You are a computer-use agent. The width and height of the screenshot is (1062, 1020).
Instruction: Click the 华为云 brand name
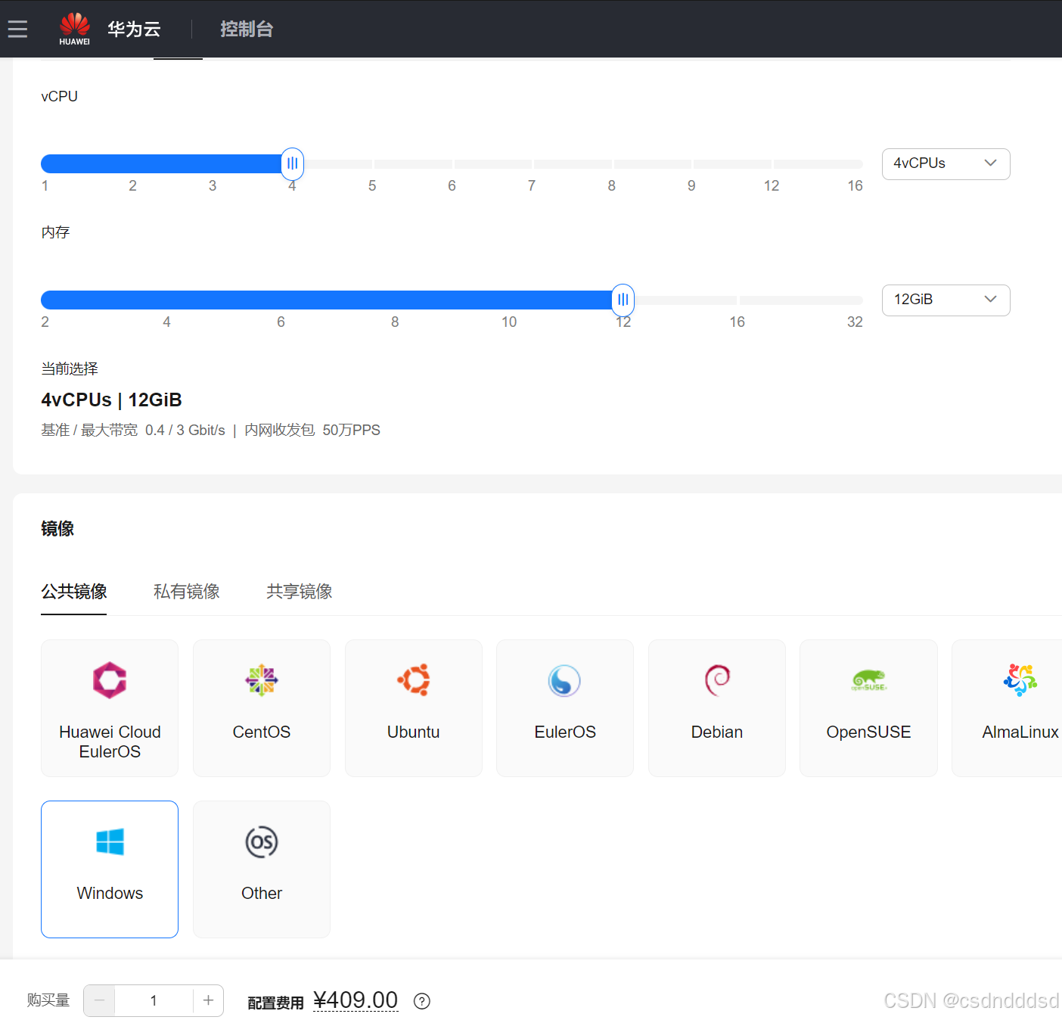click(134, 29)
